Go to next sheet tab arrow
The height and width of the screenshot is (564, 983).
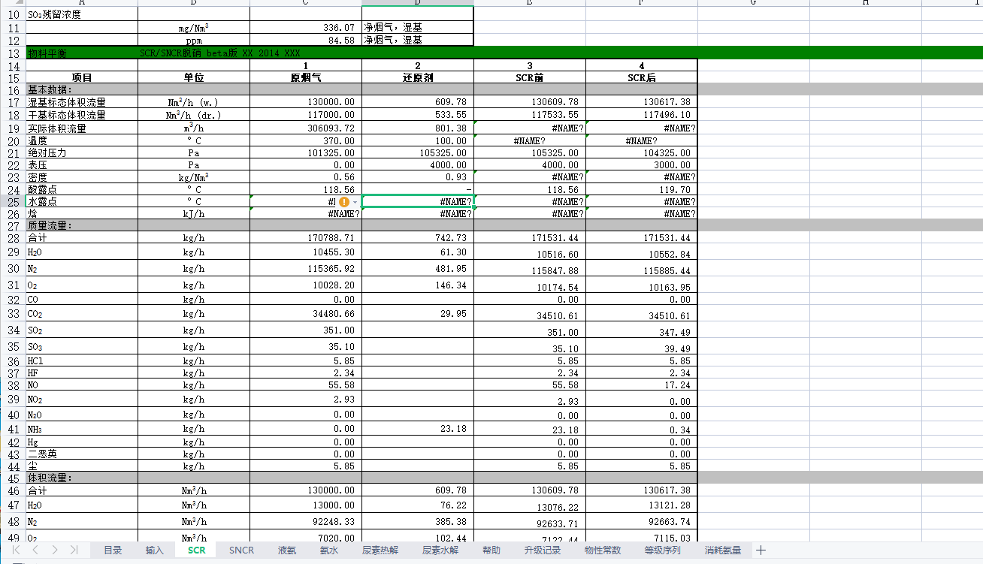(x=55, y=550)
